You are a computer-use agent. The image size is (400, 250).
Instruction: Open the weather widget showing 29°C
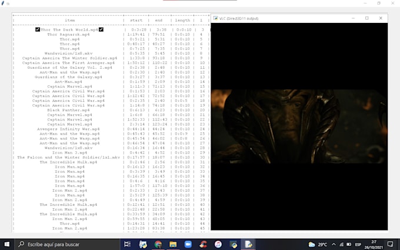318,244
